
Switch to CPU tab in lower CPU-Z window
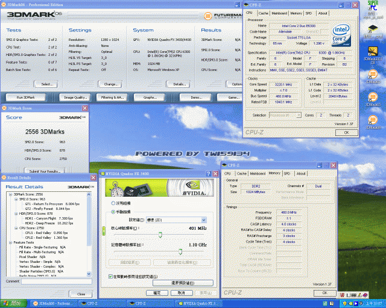(227, 173)
